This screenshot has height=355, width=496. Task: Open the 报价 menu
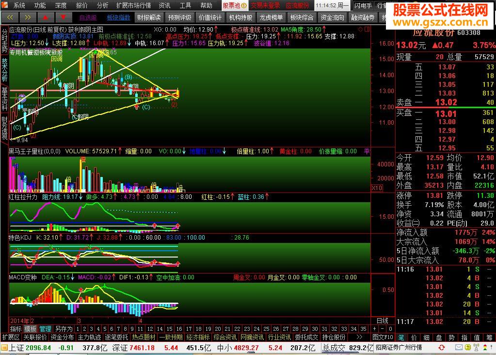click(x=81, y=5)
